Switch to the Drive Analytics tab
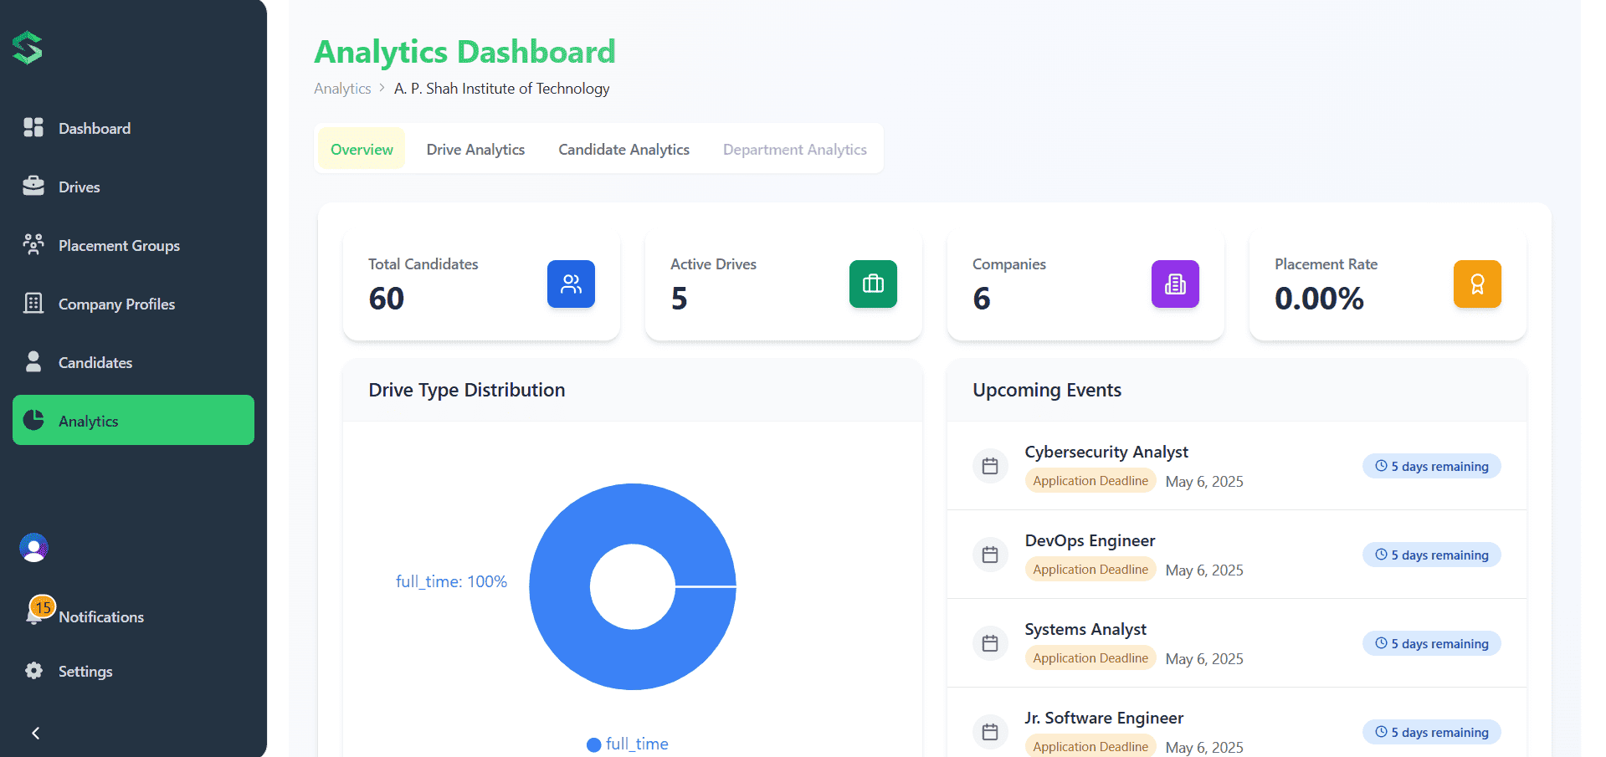 click(x=475, y=150)
